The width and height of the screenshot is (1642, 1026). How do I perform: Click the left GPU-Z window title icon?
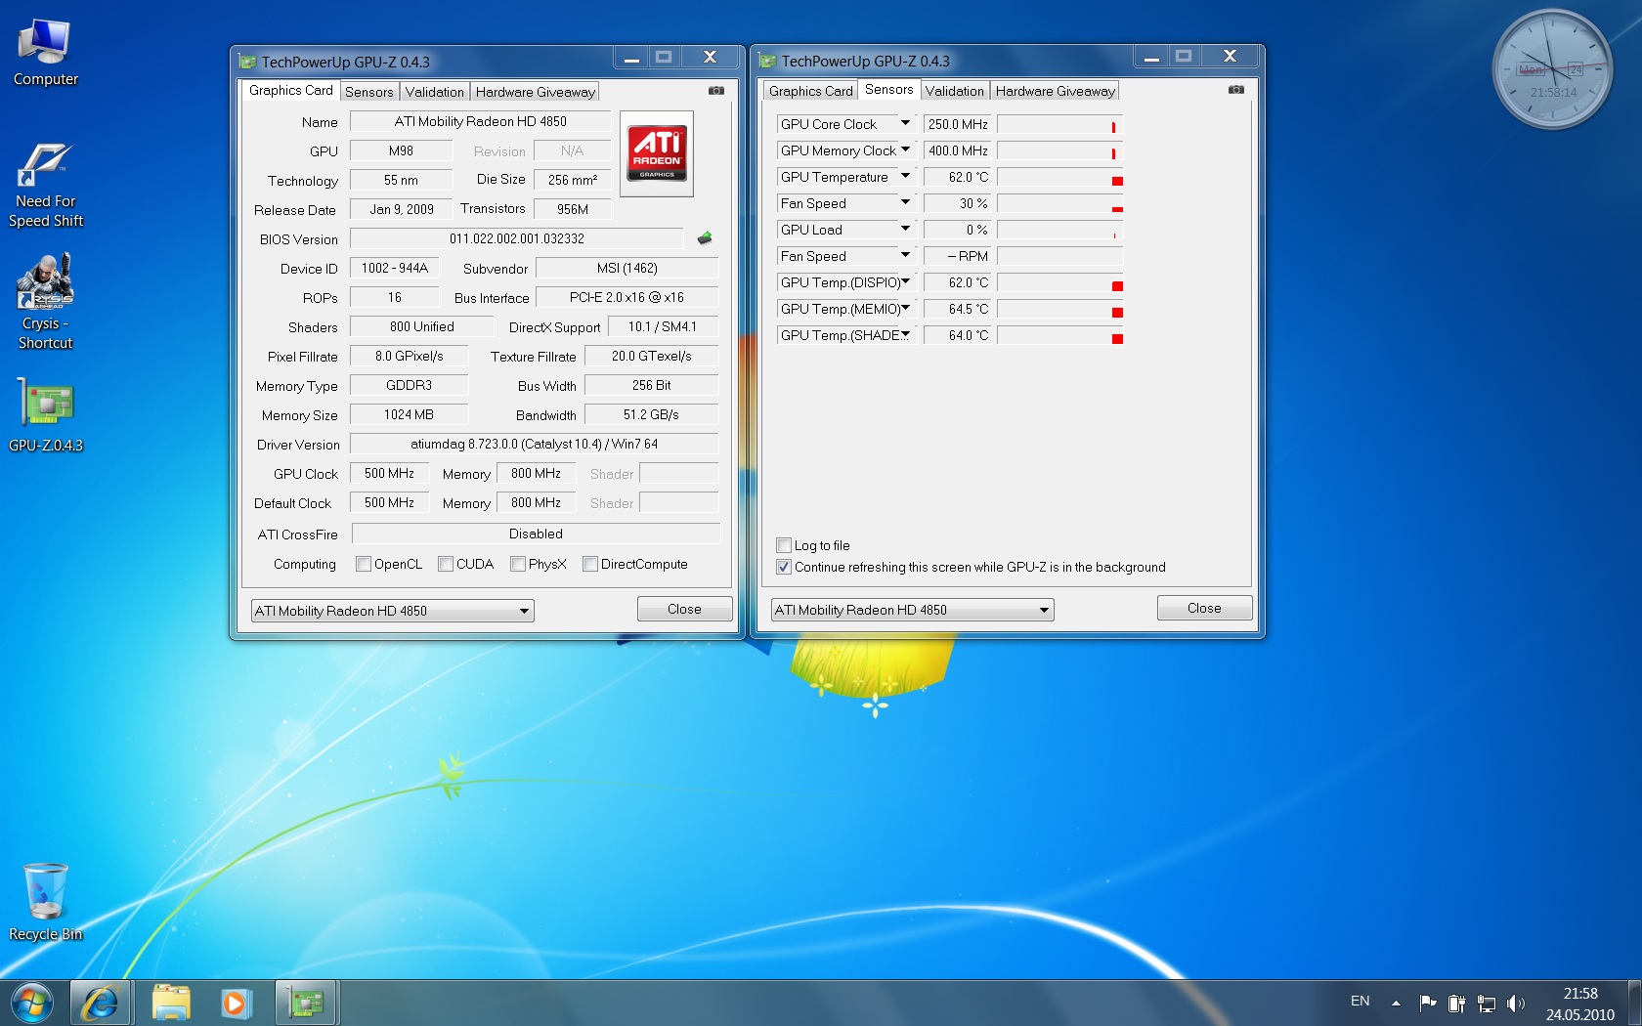coord(247,62)
